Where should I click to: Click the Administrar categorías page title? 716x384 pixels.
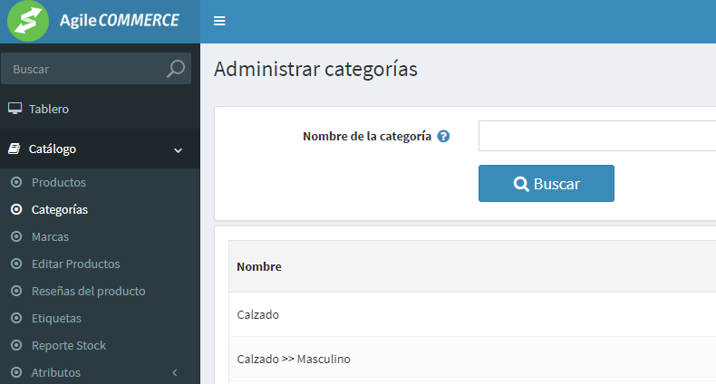tap(315, 70)
